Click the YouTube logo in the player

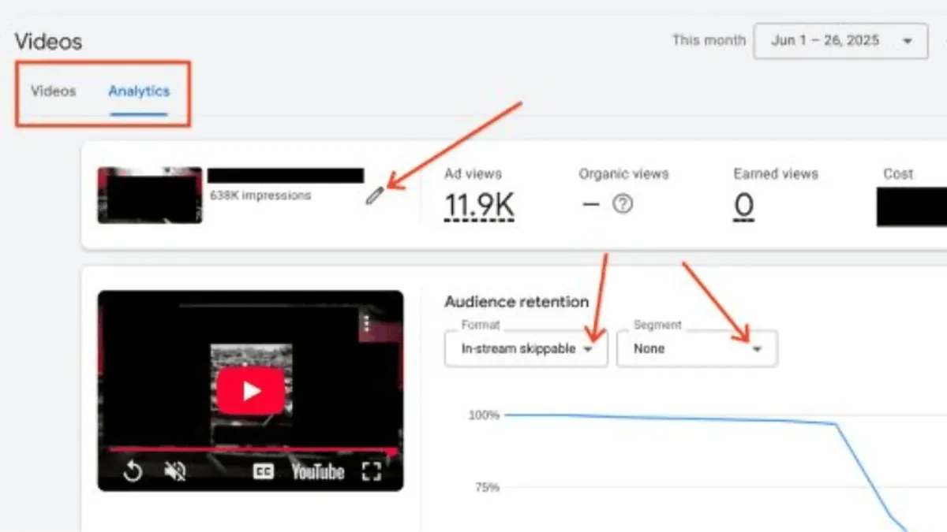click(x=317, y=471)
